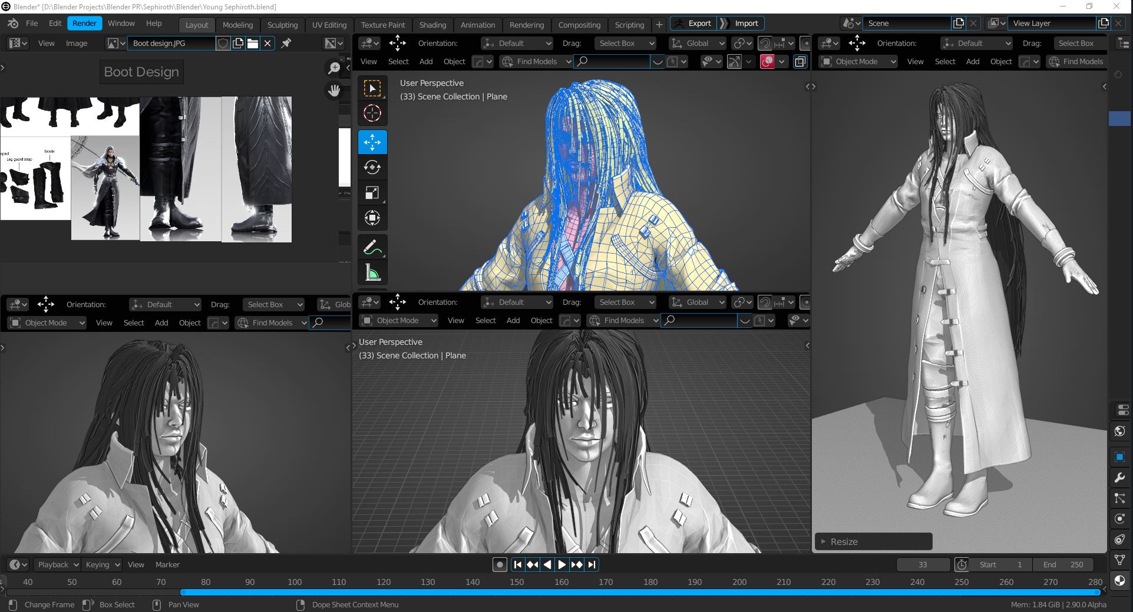Select the Scale tool
The height and width of the screenshot is (612, 1133).
(x=372, y=192)
